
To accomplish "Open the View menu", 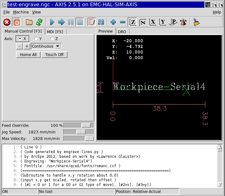I will 36,12.
